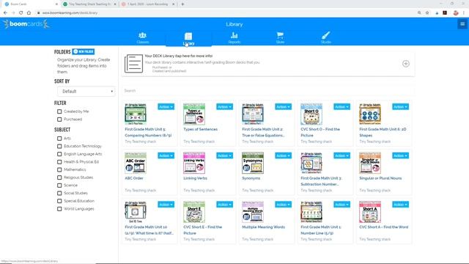
Task: Open Action menu for Linking Verbs deck
Action: click(x=224, y=155)
